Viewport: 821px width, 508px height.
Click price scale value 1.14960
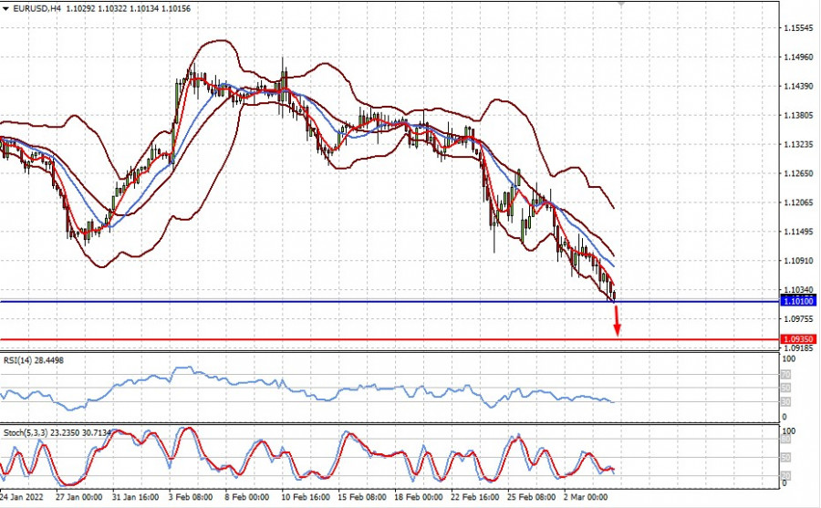tap(798, 57)
